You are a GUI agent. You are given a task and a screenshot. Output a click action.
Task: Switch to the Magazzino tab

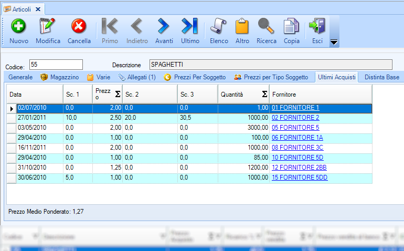(59, 77)
